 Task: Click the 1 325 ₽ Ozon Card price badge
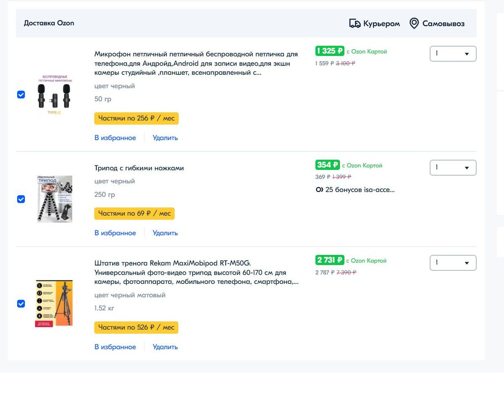(330, 51)
